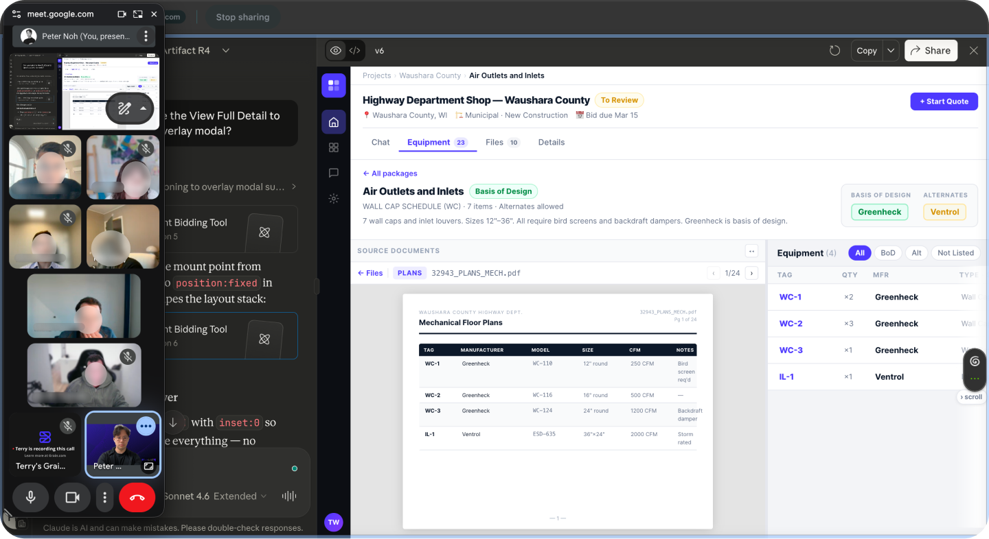Go to Waushara County breadcrumb
Screen dimensions: 989x539
click(x=430, y=75)
